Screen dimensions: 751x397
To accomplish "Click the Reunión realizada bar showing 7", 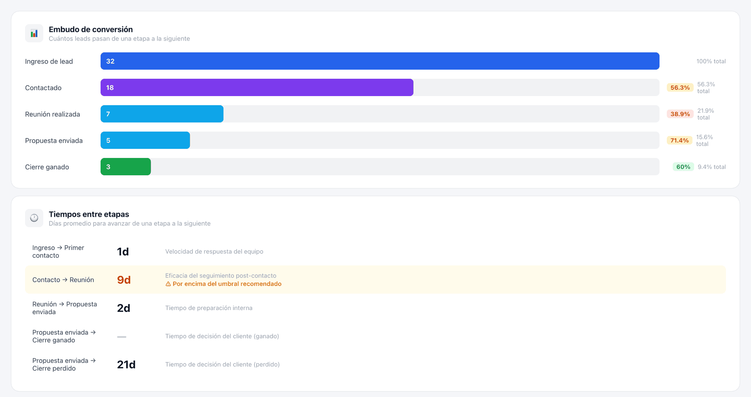I will coord(162,114).
